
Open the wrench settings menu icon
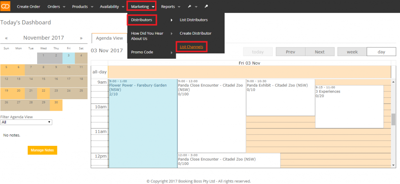[x=189, y=7]
